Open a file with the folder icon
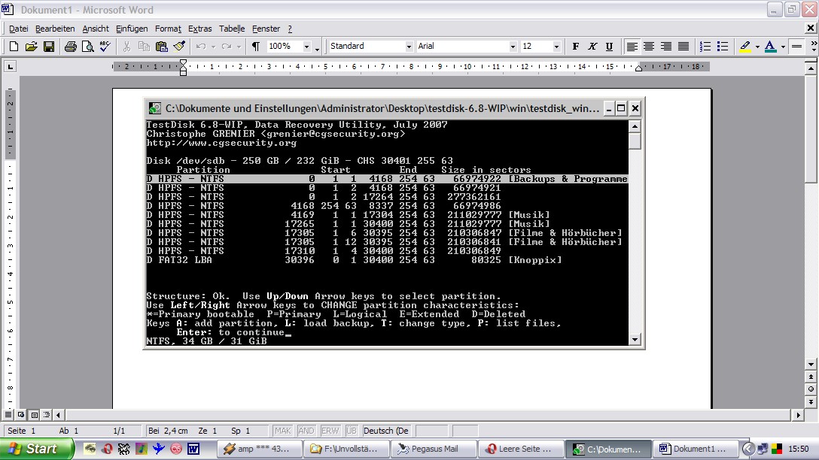This screenshot has width=819, height=460. point(32,47)
